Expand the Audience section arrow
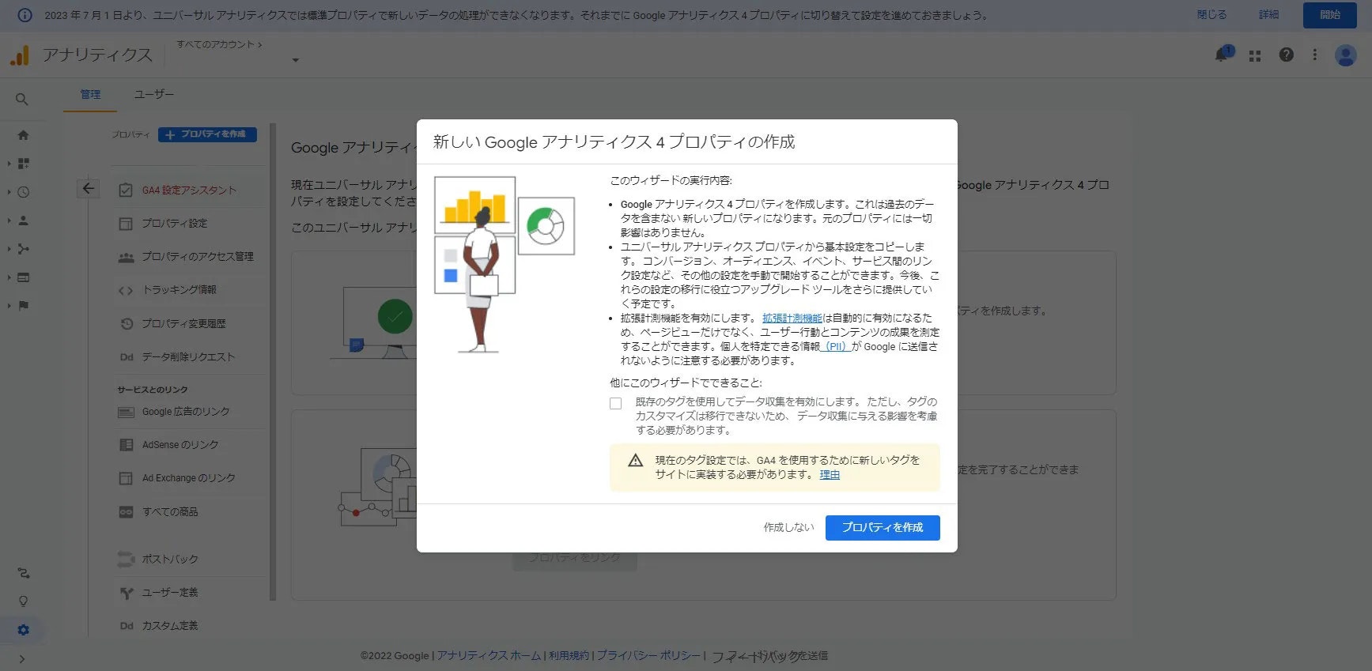 [9, 221]
